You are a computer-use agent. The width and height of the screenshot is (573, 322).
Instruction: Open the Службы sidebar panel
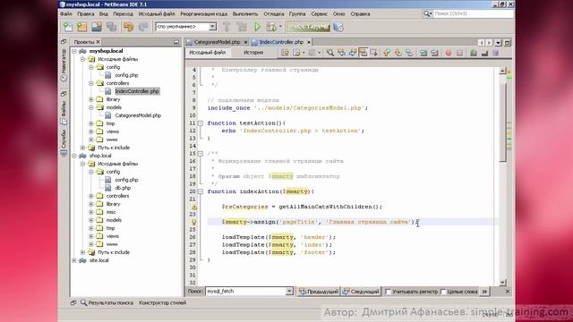[64, 143]
